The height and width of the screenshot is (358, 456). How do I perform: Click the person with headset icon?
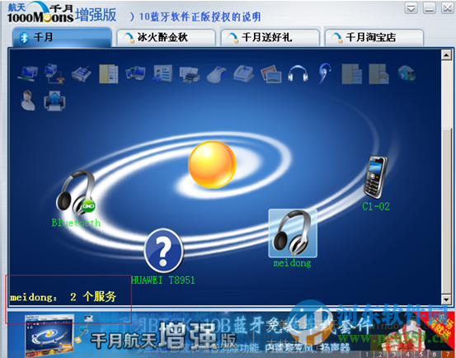click(x=28, y=101)
